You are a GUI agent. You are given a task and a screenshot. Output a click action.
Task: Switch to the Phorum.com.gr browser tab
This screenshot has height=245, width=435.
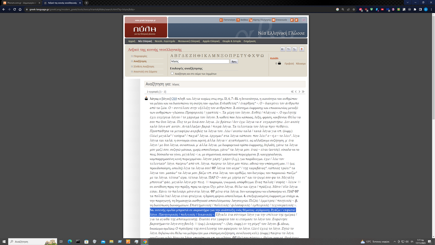tap(21, 3)
